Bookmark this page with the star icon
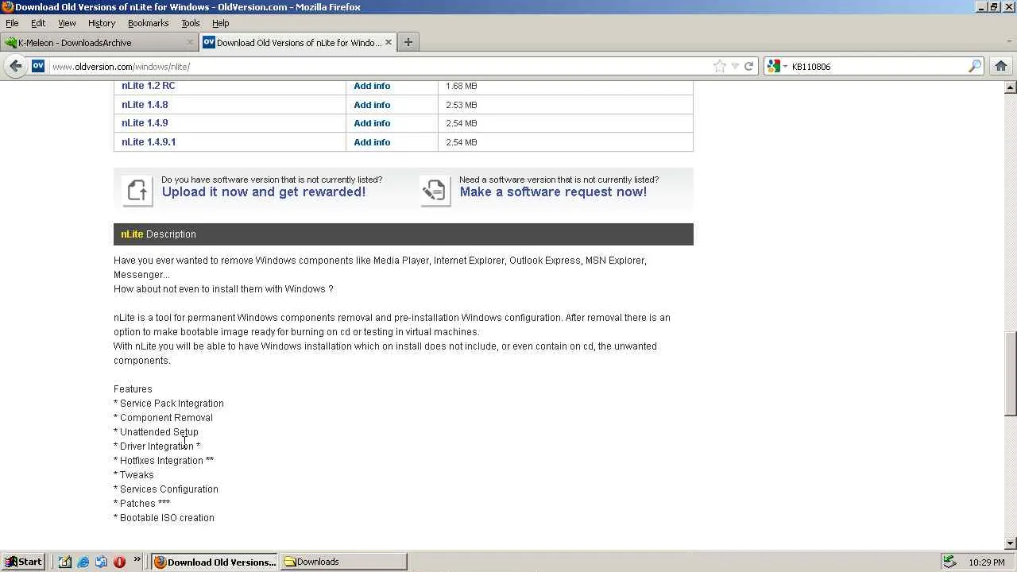 click(720, 66)
